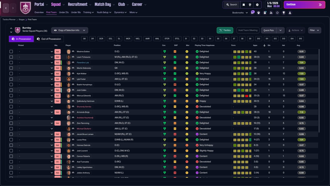
Task: Tick the checkbox for Maxime Estève
Action: tap(11, 51)
